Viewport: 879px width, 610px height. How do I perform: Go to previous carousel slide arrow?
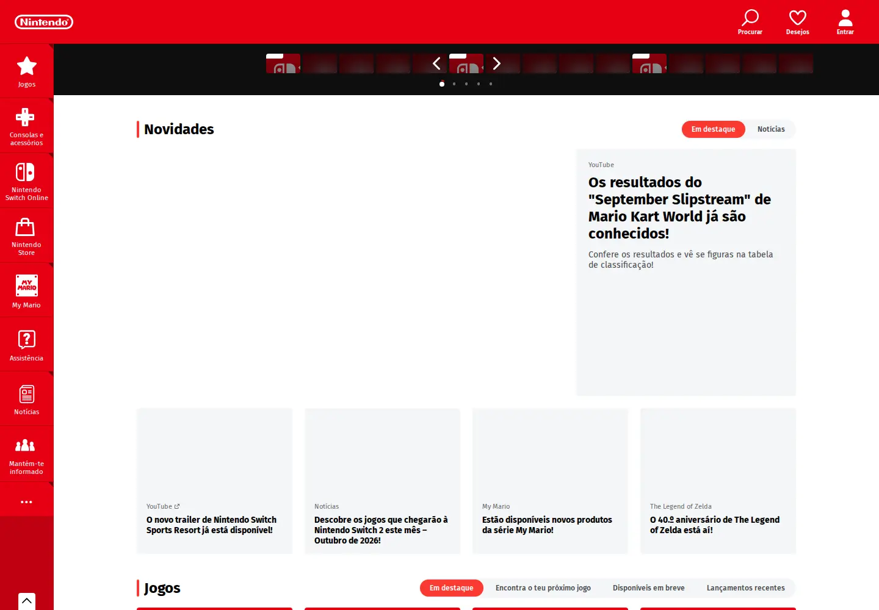pyautogui.click(x=436, y=63)
